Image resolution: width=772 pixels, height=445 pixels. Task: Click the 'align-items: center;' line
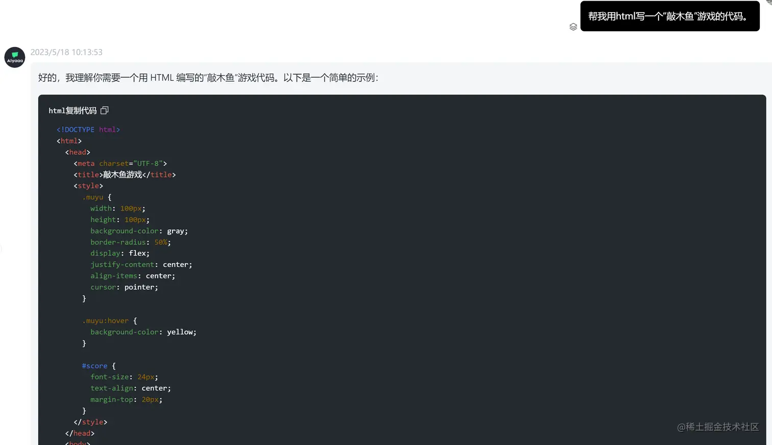click(133, 276)
